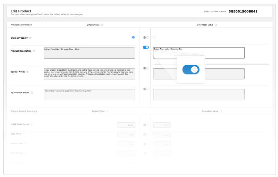Screen dimensions: 278x177
Task: Click help icon beside MSRP (List Price)
Action: pyautogui.click(x=32, y=125)
